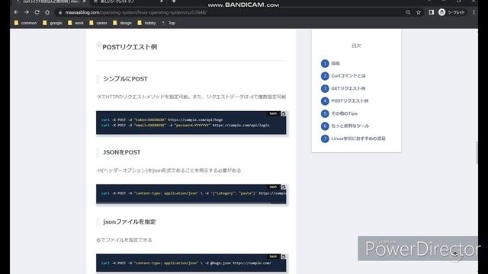Toggle the browser side panel icon

[x=432, y=12]
